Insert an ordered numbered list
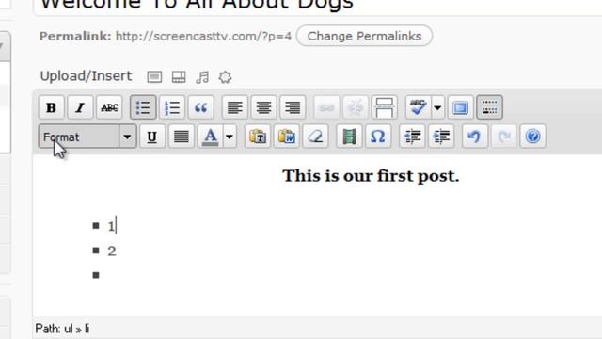The image size is (602, 339). [x=171, y=107]
